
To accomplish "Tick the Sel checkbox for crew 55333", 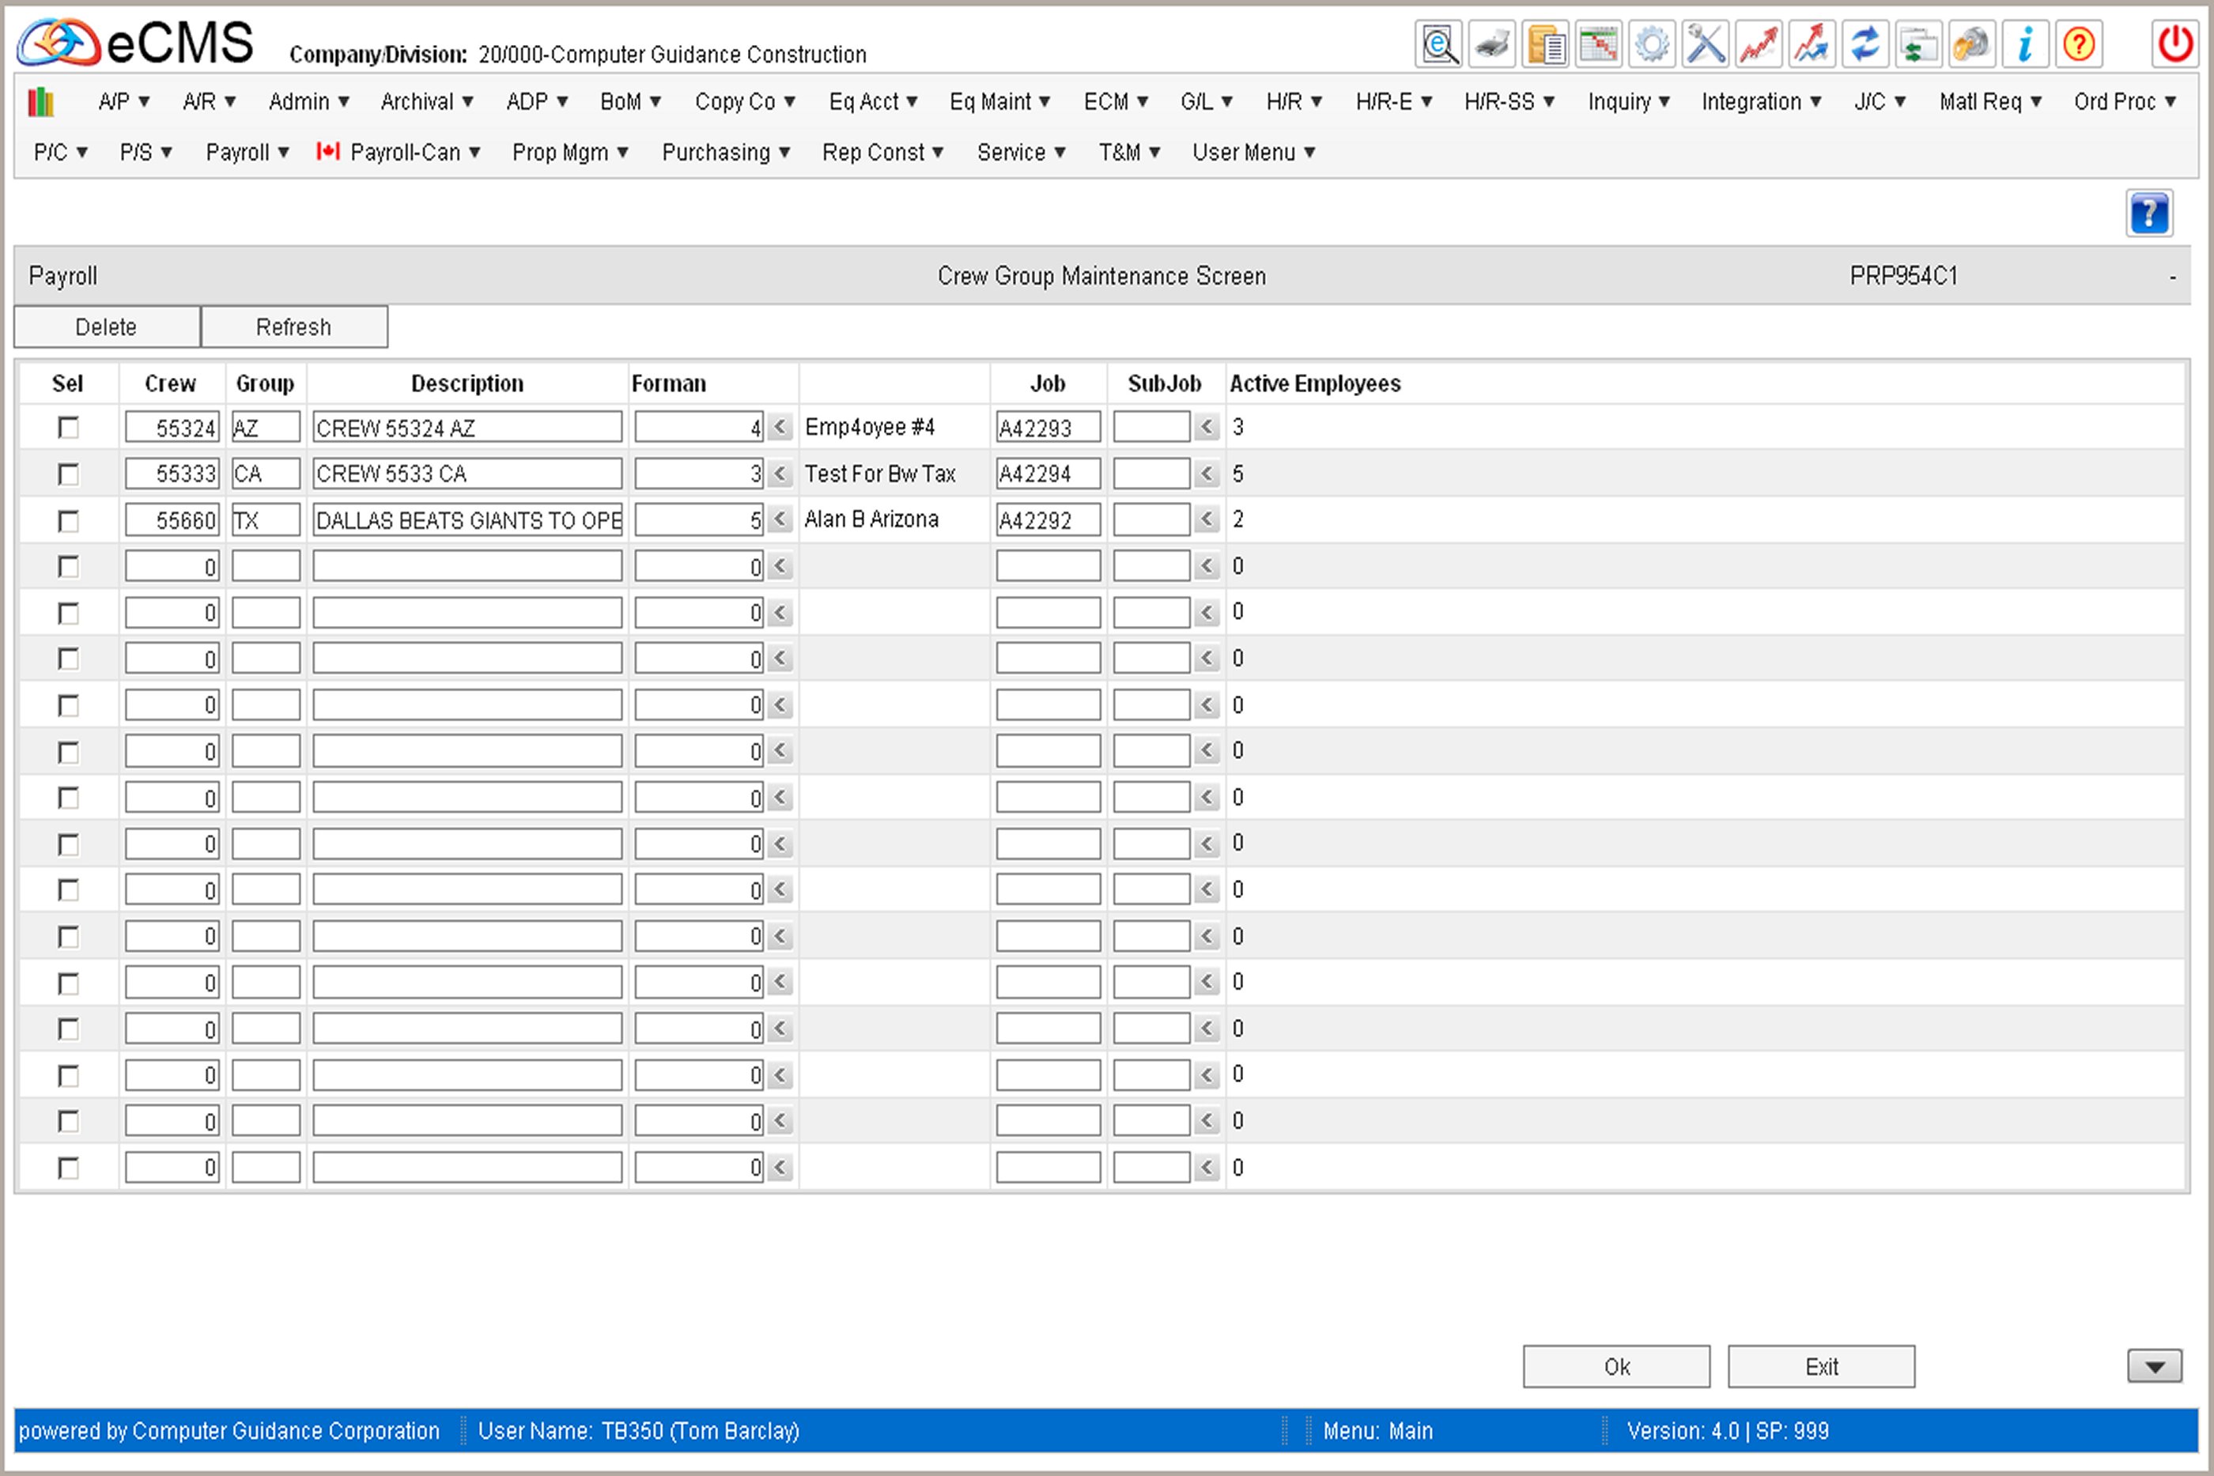I will (68, 474).
